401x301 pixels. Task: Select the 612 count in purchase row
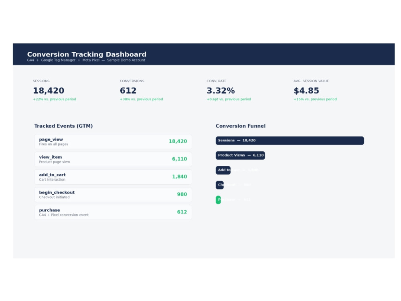pos(182,212)
